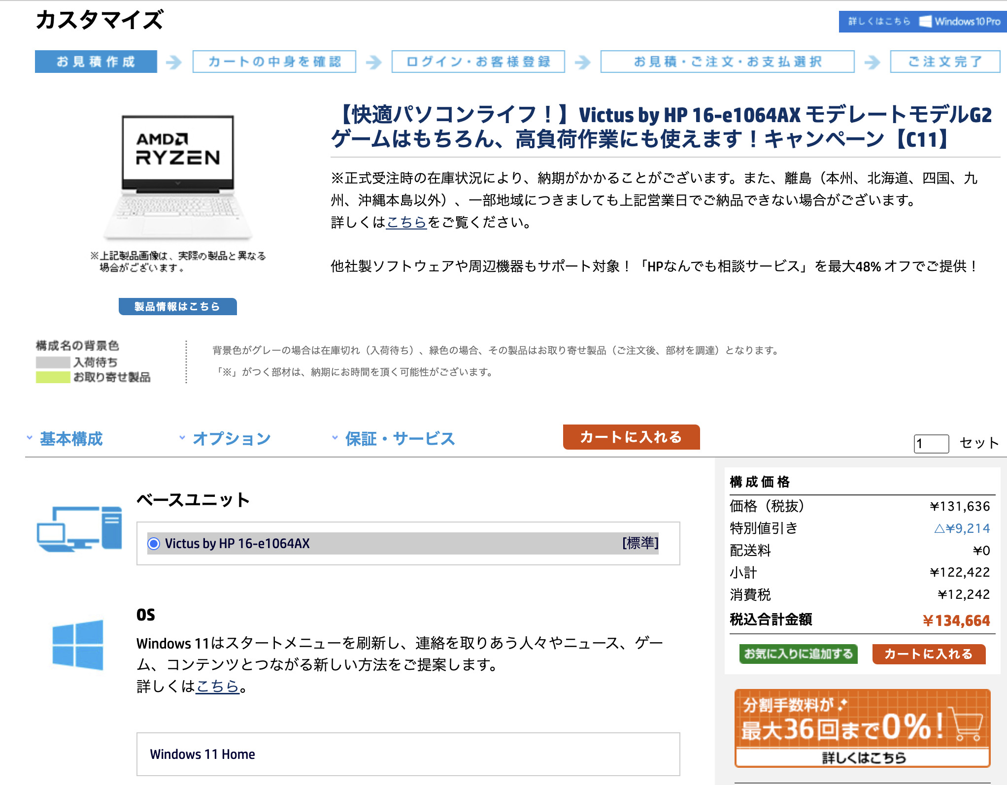This screenshot has height=785, width=1007.
Task: Click the Windows logo OS icon
Action: click(x=78, y=645)
